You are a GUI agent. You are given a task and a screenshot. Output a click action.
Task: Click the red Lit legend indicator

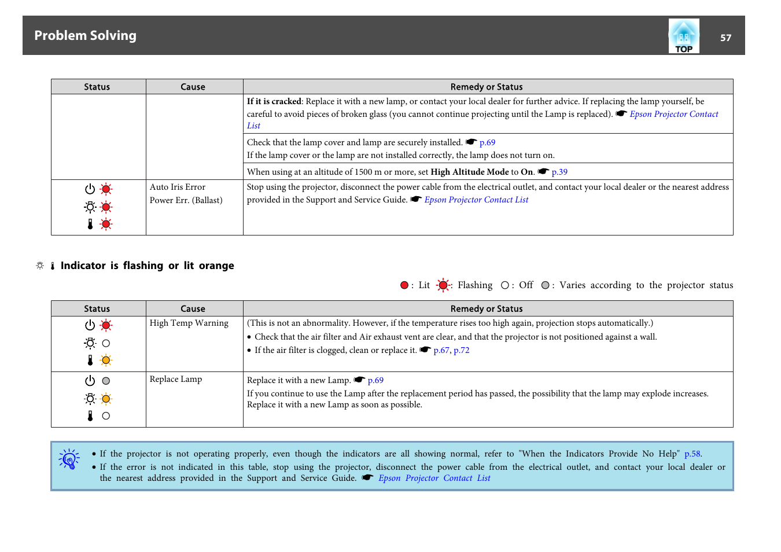(x=404, y=285)
